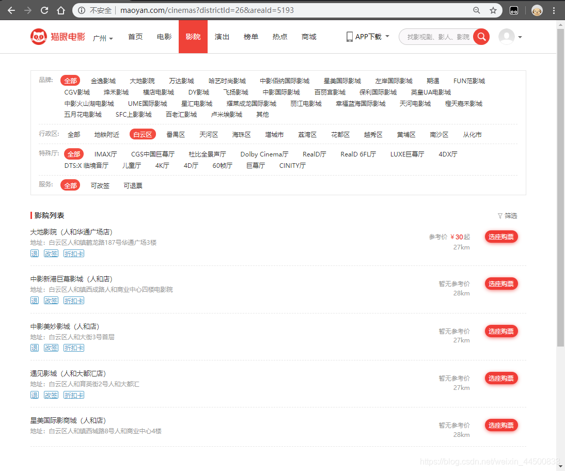Click 选座购票 for 遇见影城

501,378
